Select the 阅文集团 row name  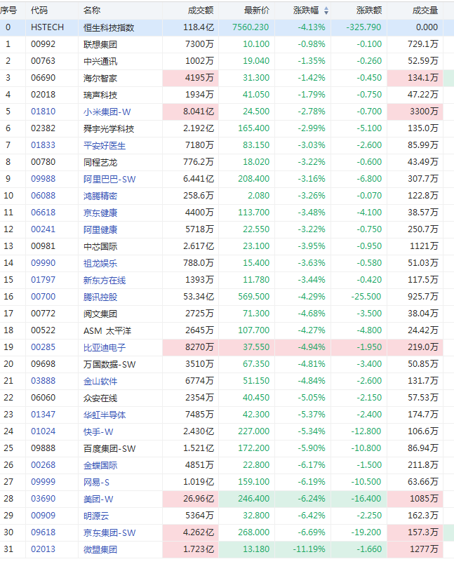100,314
